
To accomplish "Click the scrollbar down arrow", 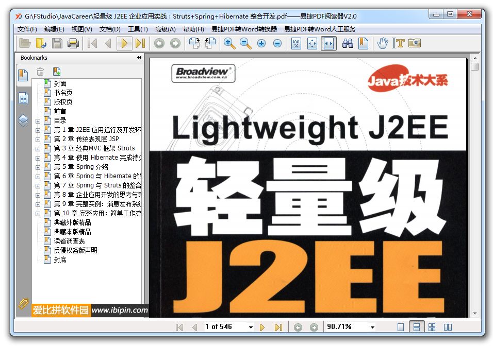I will [x=475, y=314].
